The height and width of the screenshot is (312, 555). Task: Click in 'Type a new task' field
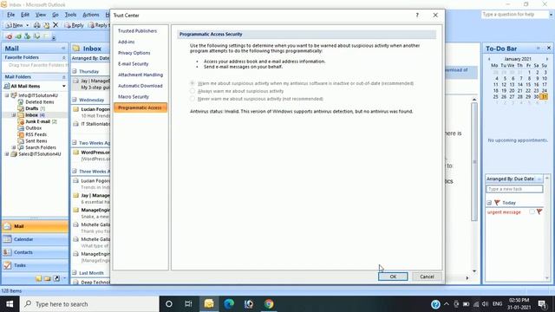[514, 189]
